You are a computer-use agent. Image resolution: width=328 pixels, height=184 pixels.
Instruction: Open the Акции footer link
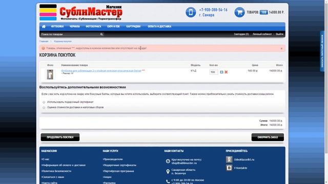(x=107, y=177)
